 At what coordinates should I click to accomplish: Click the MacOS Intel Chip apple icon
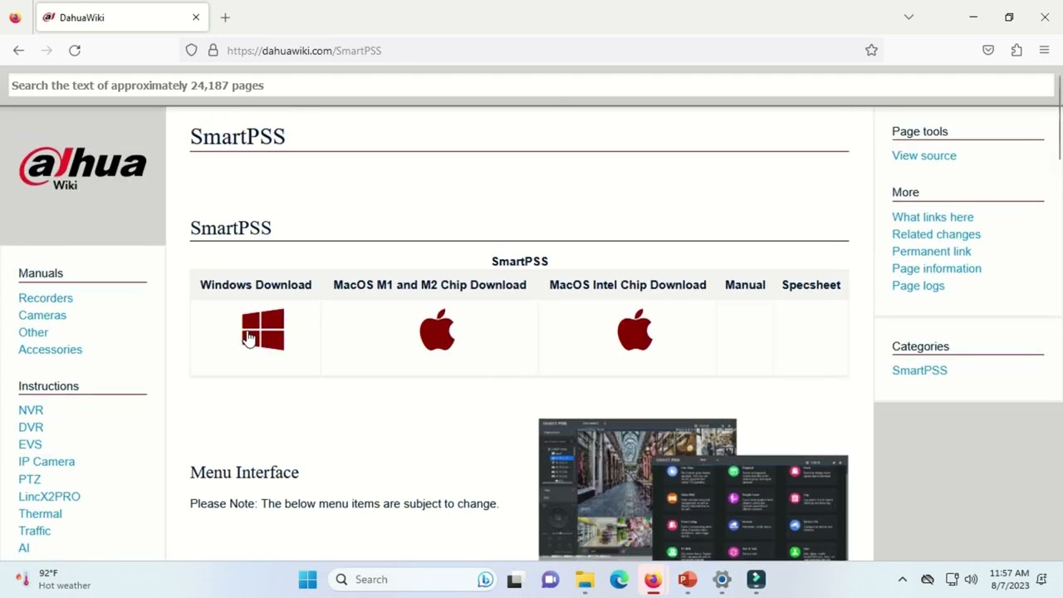click(634, 330)
